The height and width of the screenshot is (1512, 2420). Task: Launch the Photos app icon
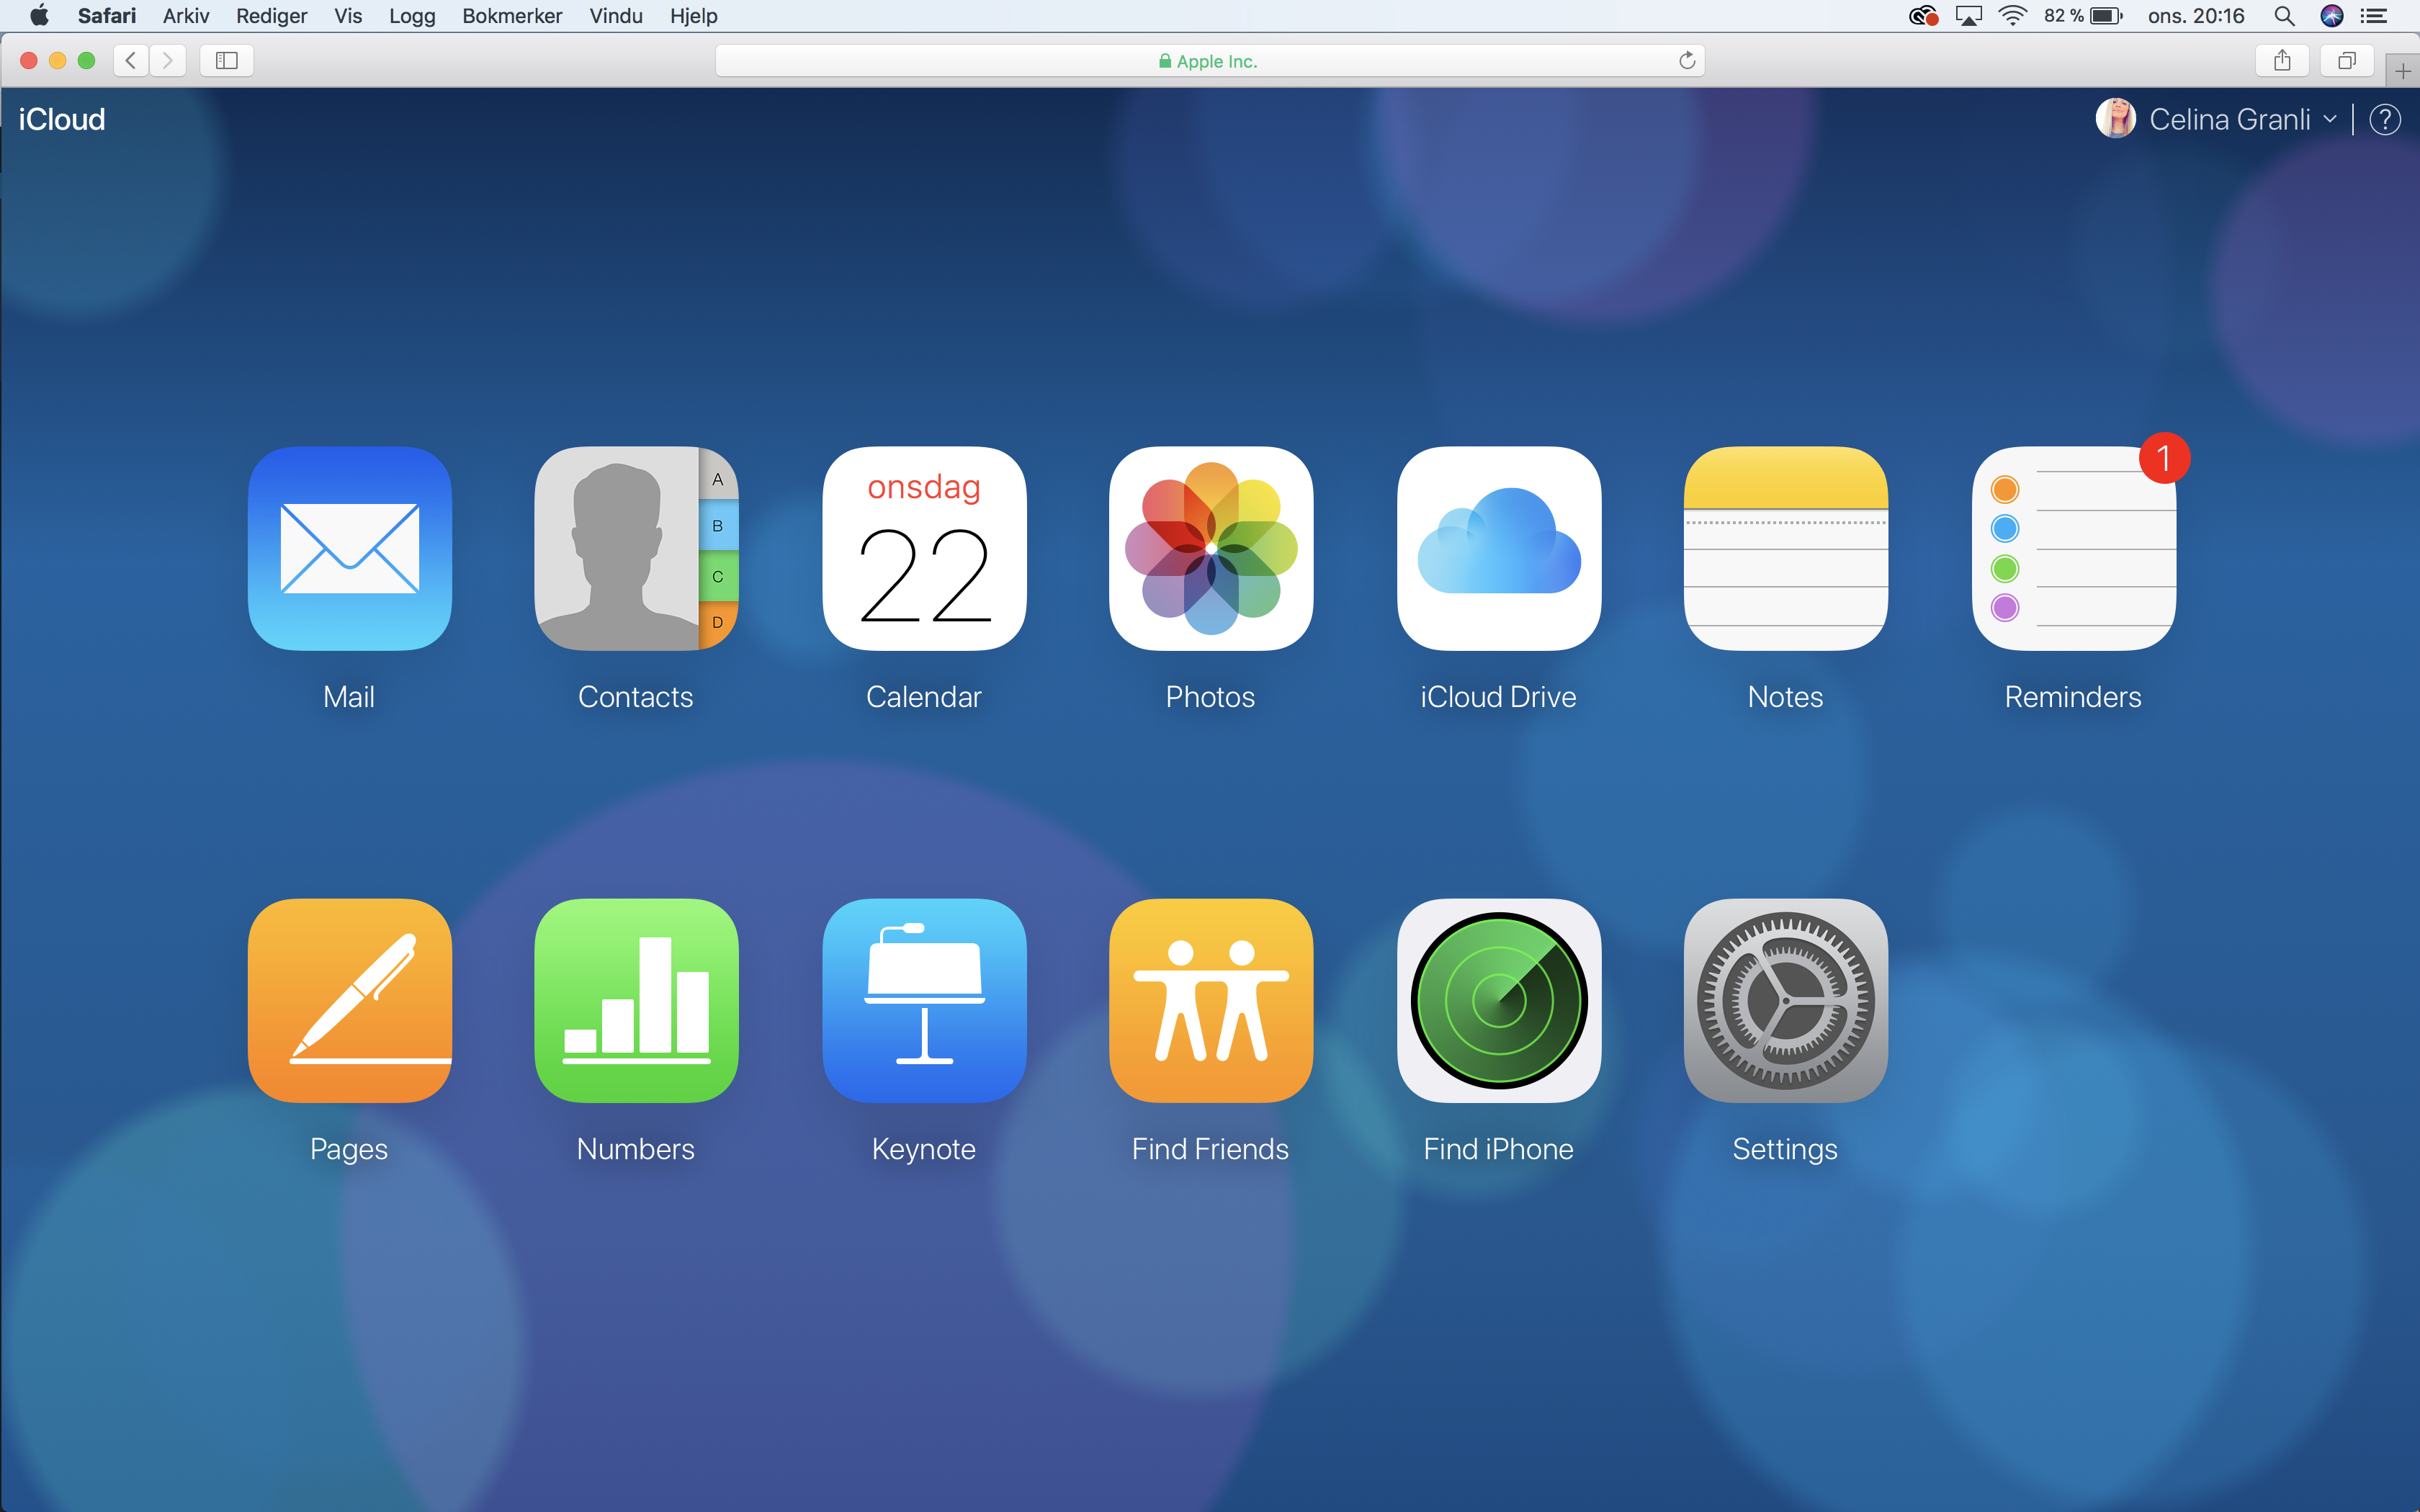1211,548
